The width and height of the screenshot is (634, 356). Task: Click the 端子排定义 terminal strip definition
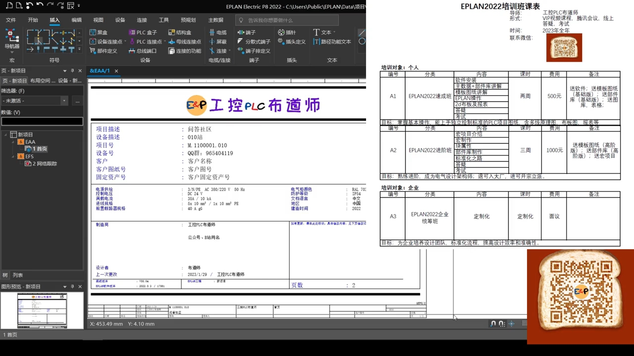tap(254, 51)
